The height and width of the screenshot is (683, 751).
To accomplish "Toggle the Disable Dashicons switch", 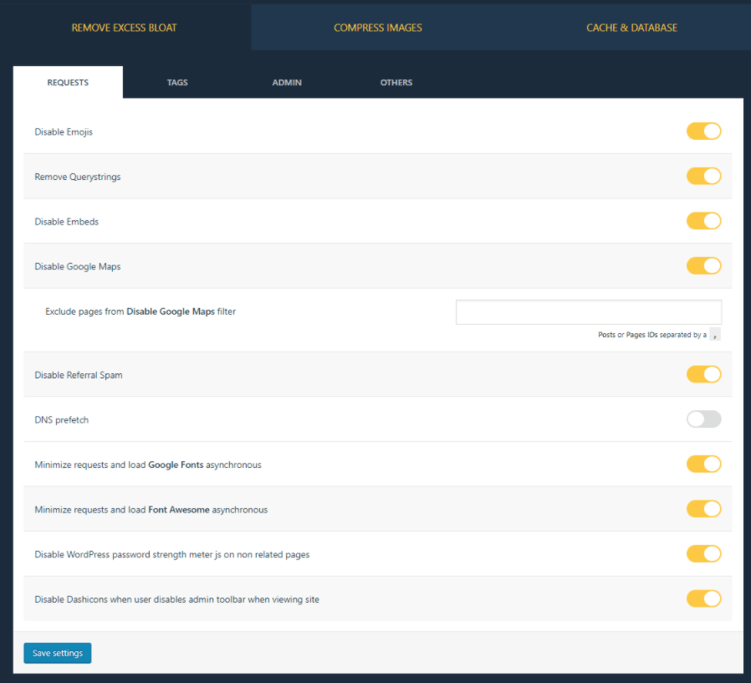I will pos(703,598).
